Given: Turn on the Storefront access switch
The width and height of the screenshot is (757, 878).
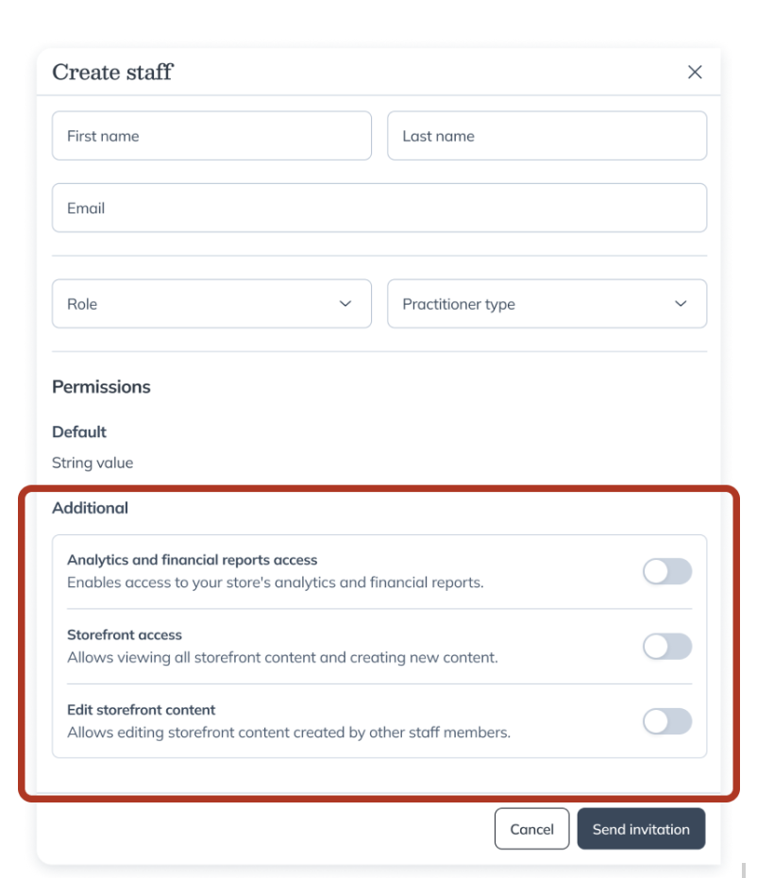Looking at the screenshot, I should pyautogui.click(x=666, y=647).
